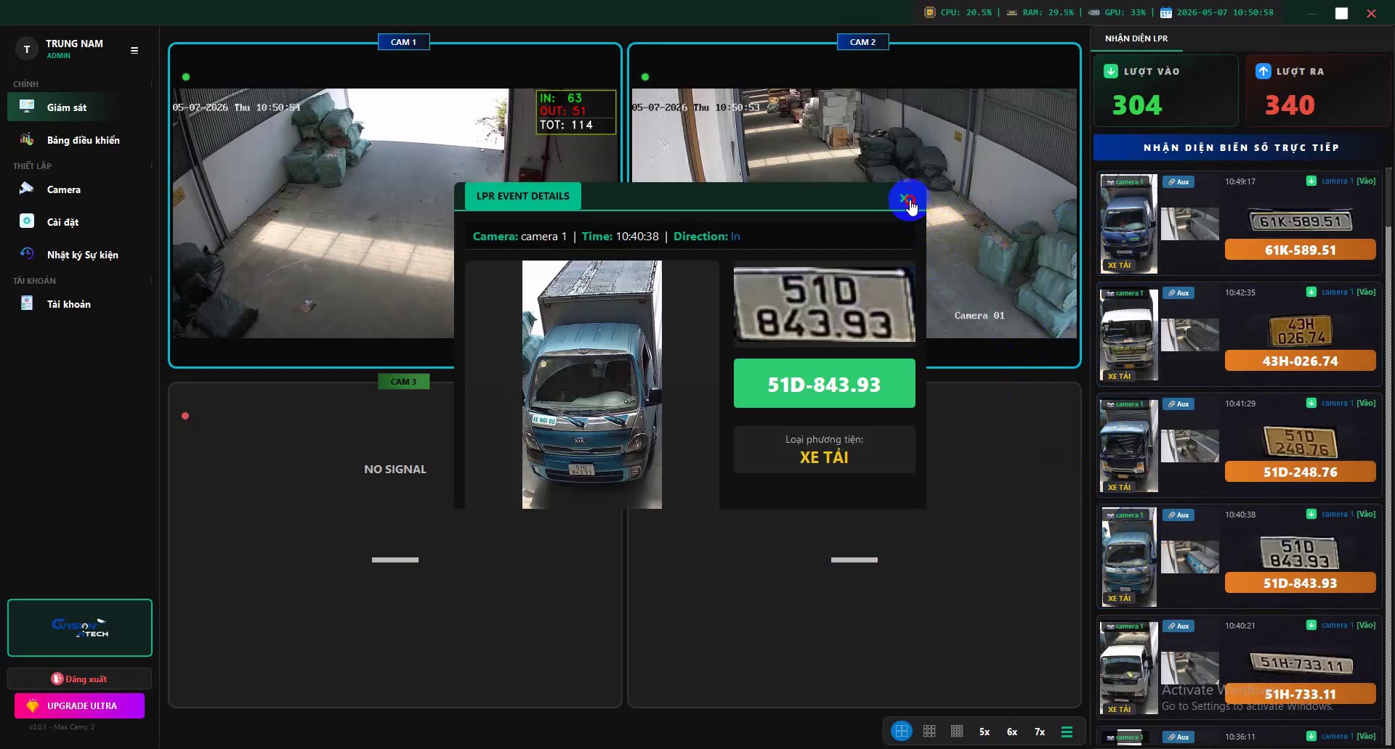
Task: Click the UPGRADE ULTRA button
Action: click(x=80, y=705)
